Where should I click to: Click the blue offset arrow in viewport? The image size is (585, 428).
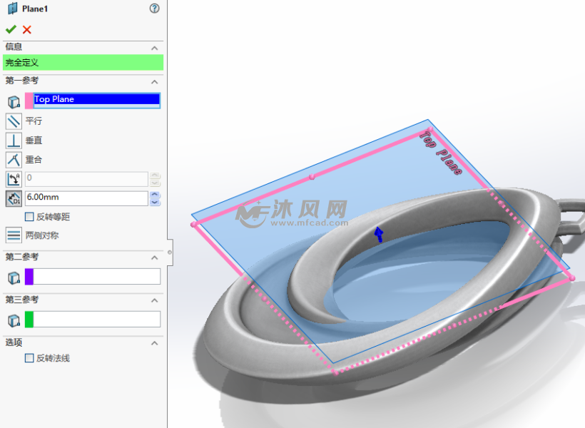(x=379, y=235)
